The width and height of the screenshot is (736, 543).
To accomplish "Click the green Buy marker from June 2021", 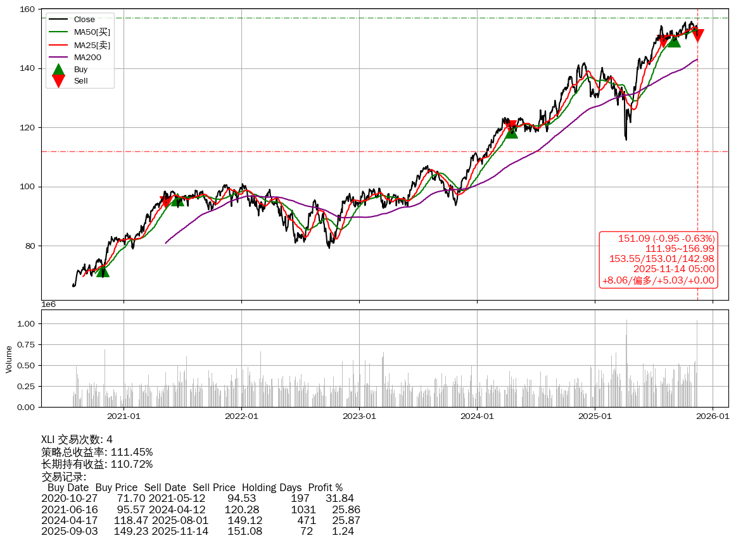I will (177, 200).
